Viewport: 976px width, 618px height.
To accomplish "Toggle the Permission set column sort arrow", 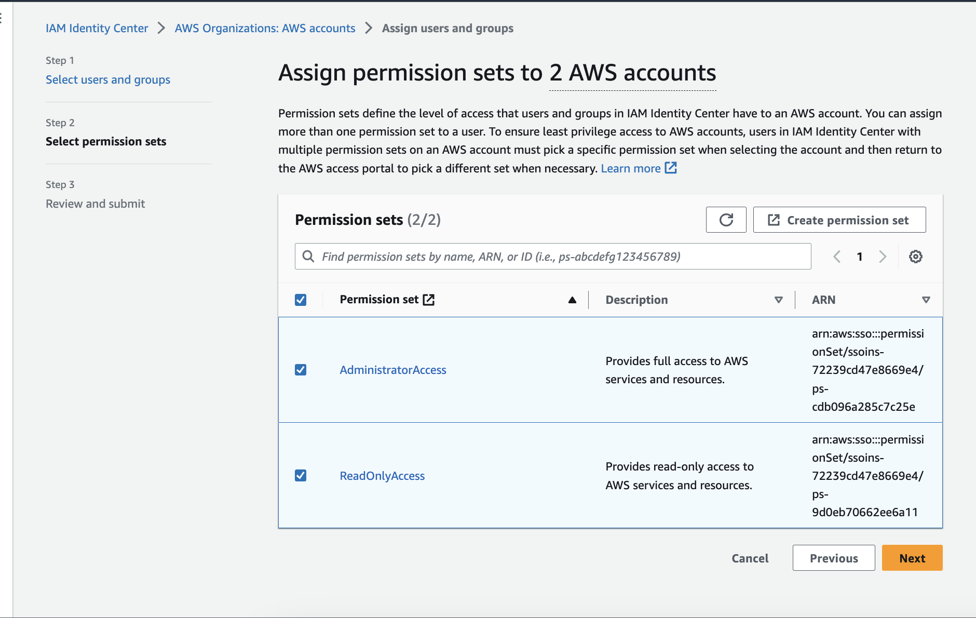I will tap(572, 300).
